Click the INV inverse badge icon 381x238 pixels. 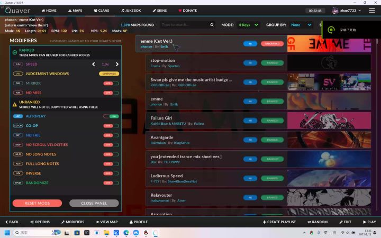tap(18, 173)
